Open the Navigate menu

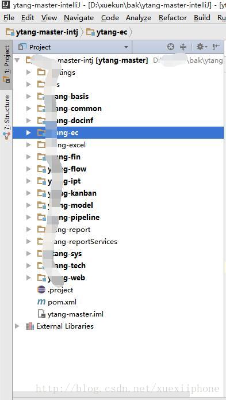coord(79,18)
